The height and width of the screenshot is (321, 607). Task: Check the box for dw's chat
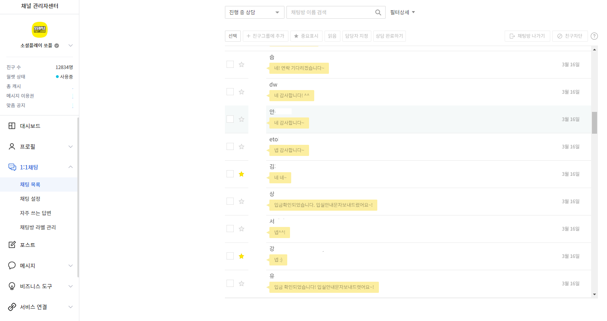point(230,92)
